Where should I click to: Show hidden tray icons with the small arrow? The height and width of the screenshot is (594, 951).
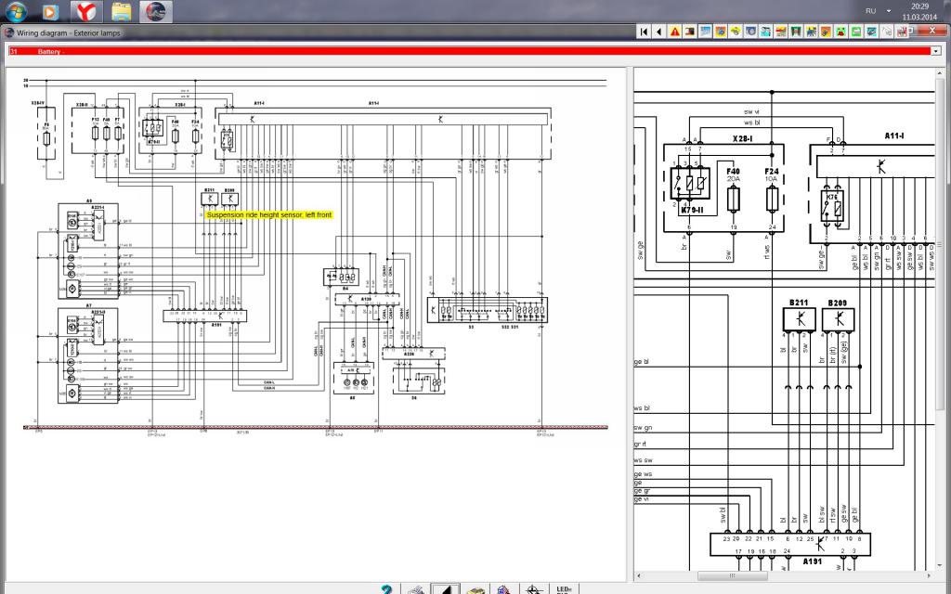point(889,11)
